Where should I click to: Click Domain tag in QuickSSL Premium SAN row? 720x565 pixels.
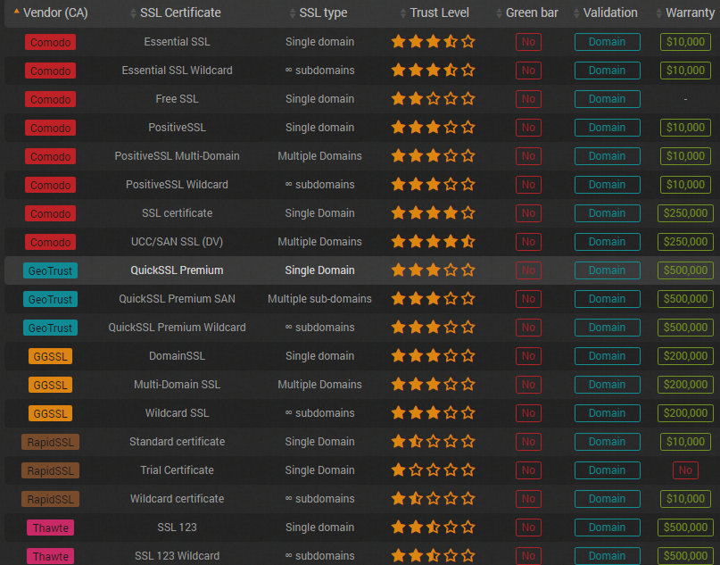tap(607, 299)
